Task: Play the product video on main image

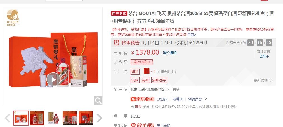Action: (x=53, y=79)
